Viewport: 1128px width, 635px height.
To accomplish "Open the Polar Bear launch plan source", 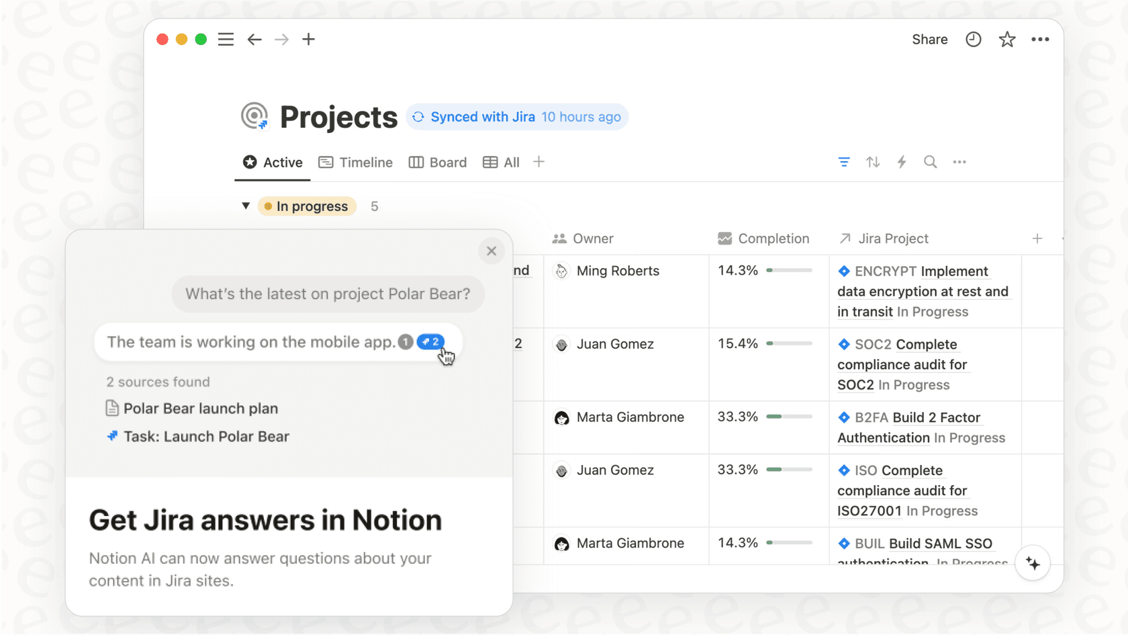I will pyautogui.click(x=200, y=408).
